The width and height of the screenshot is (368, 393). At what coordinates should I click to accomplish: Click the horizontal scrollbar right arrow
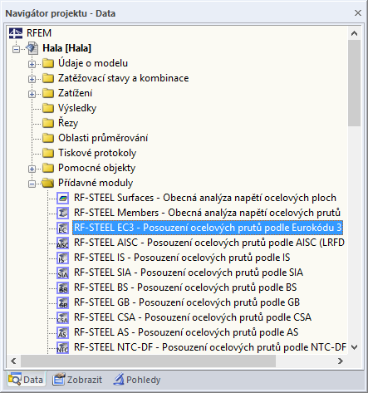tap(341, 361)
